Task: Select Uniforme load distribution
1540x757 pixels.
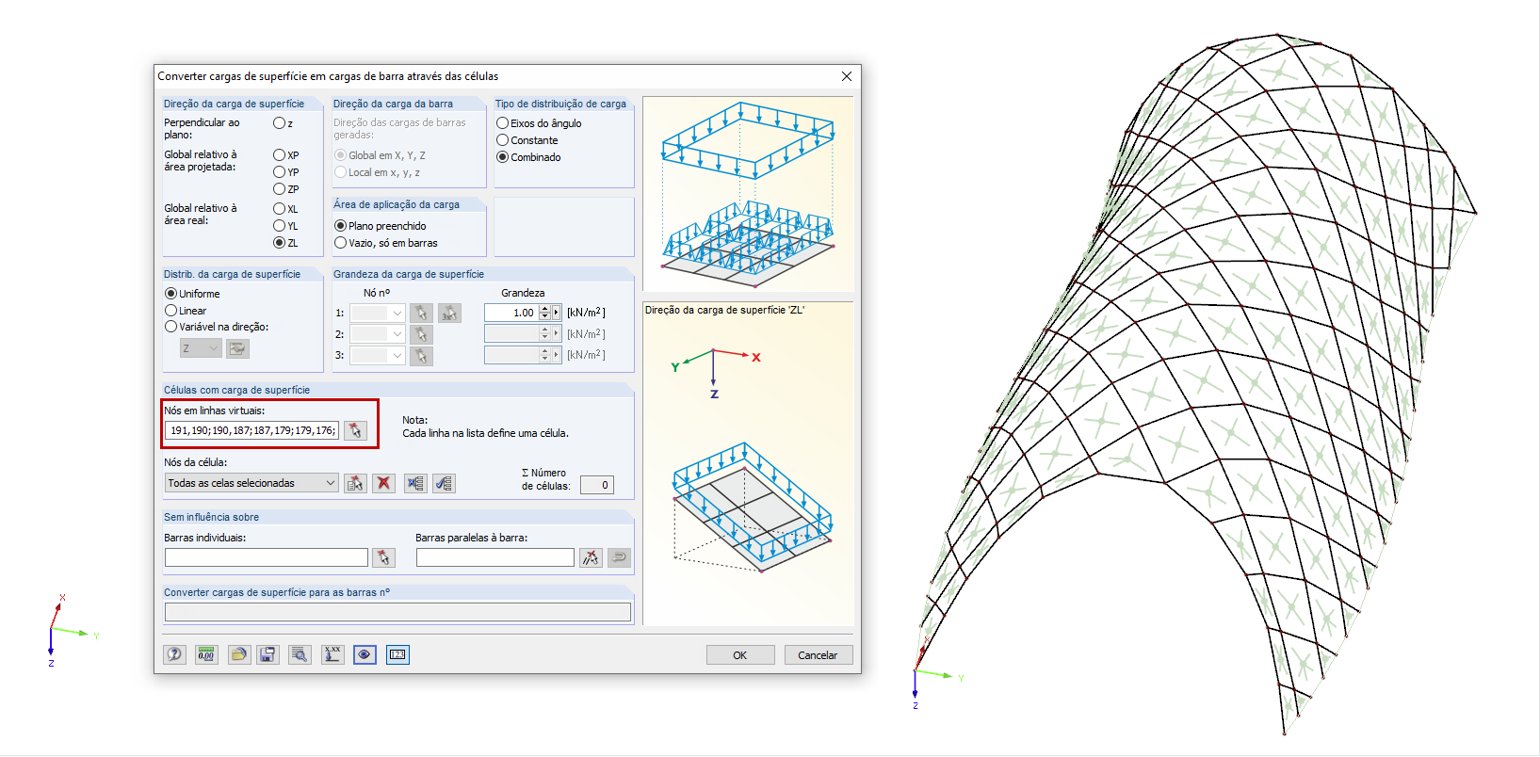Action: [x=171, y=294]
